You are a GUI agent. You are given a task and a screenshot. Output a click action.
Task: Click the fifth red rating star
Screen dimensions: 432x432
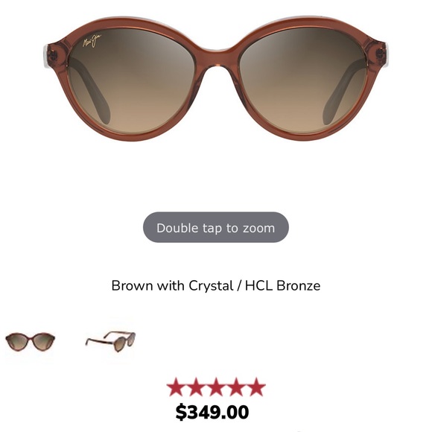(x=256, y=387)
